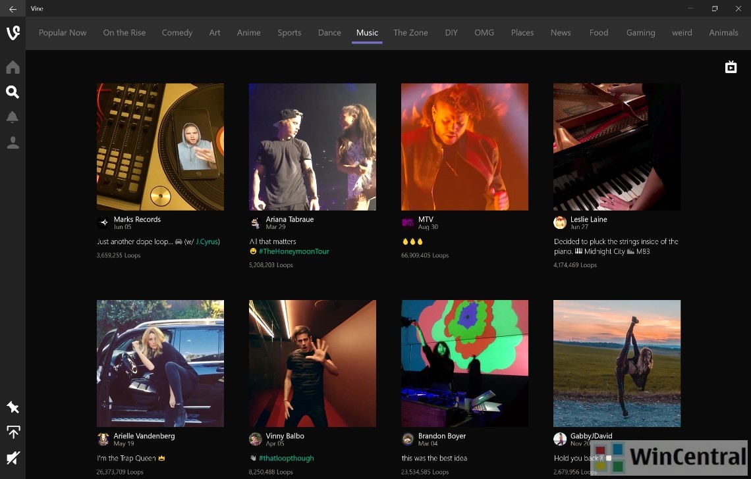
Task: Open Leslie Laine username
Action: tap(589, 219)
